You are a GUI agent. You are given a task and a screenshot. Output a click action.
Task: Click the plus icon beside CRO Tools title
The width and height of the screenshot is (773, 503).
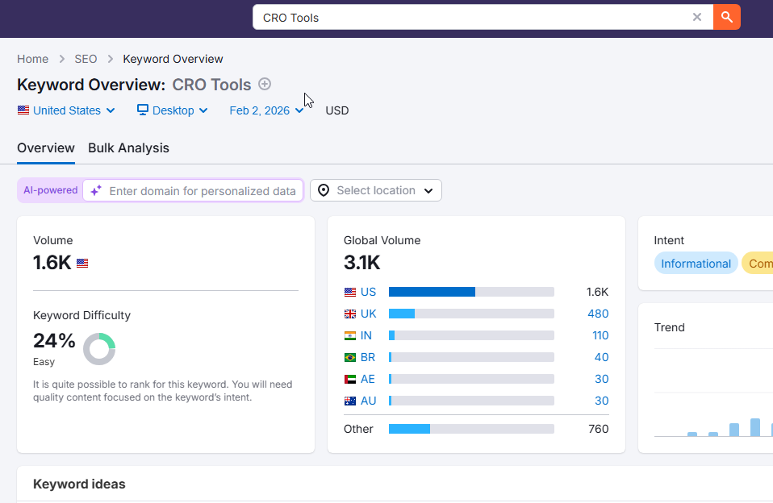point(265,85)
